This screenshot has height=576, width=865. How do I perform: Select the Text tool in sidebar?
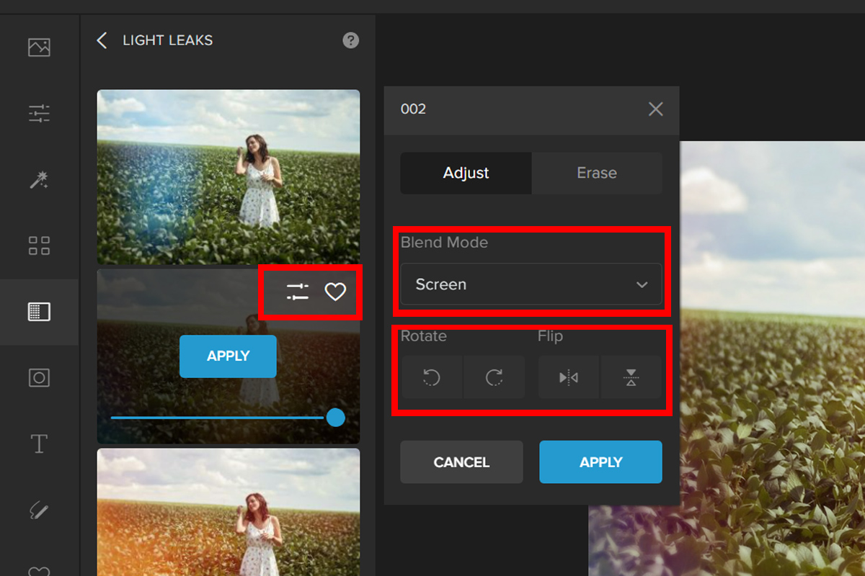[x=39, y=444]
